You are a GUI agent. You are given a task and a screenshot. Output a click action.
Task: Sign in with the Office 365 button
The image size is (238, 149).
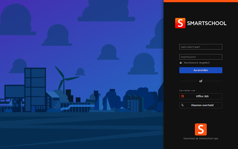201,96
